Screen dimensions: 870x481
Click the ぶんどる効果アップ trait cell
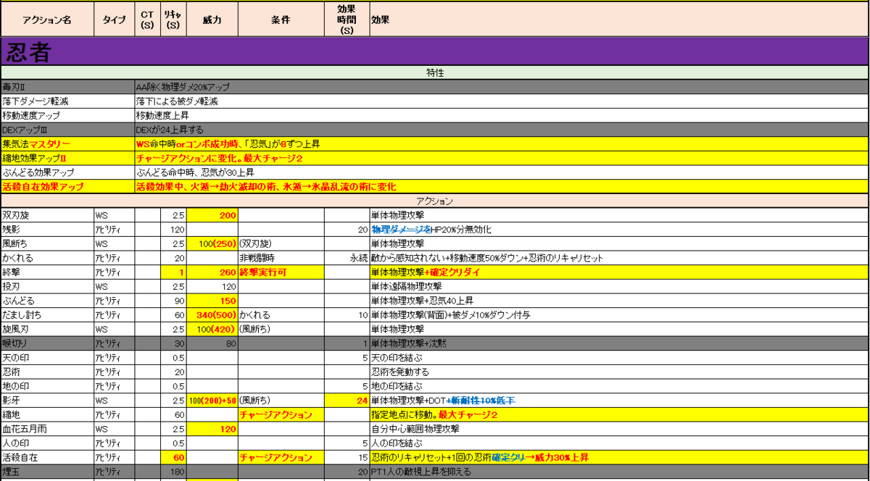pyautogui.click(x=67, y=172)
